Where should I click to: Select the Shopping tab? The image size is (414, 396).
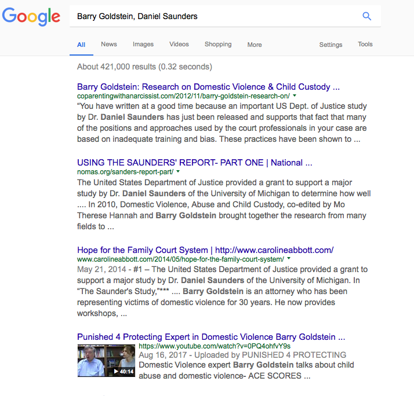click(x=218, y=45)
